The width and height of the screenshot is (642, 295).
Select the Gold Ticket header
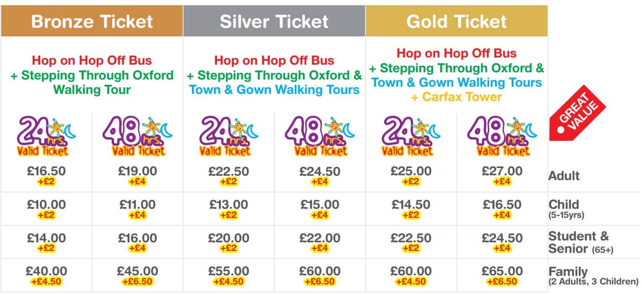[456, 22]
